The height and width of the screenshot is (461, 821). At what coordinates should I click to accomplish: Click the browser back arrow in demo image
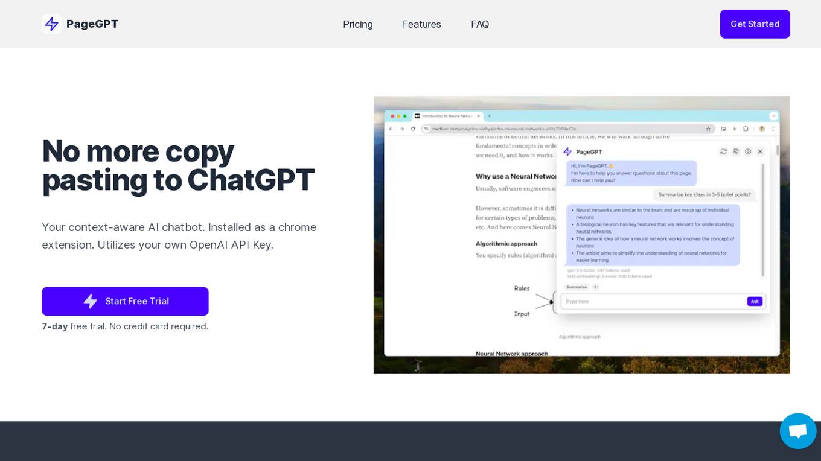pyautogui.click(x=391, y=129)
